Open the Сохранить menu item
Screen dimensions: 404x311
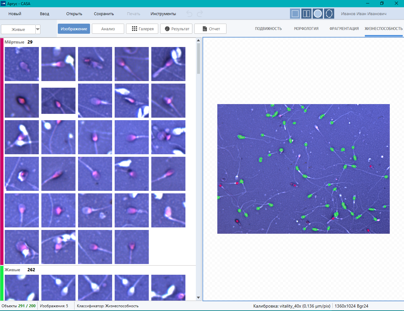click(104, 14)
